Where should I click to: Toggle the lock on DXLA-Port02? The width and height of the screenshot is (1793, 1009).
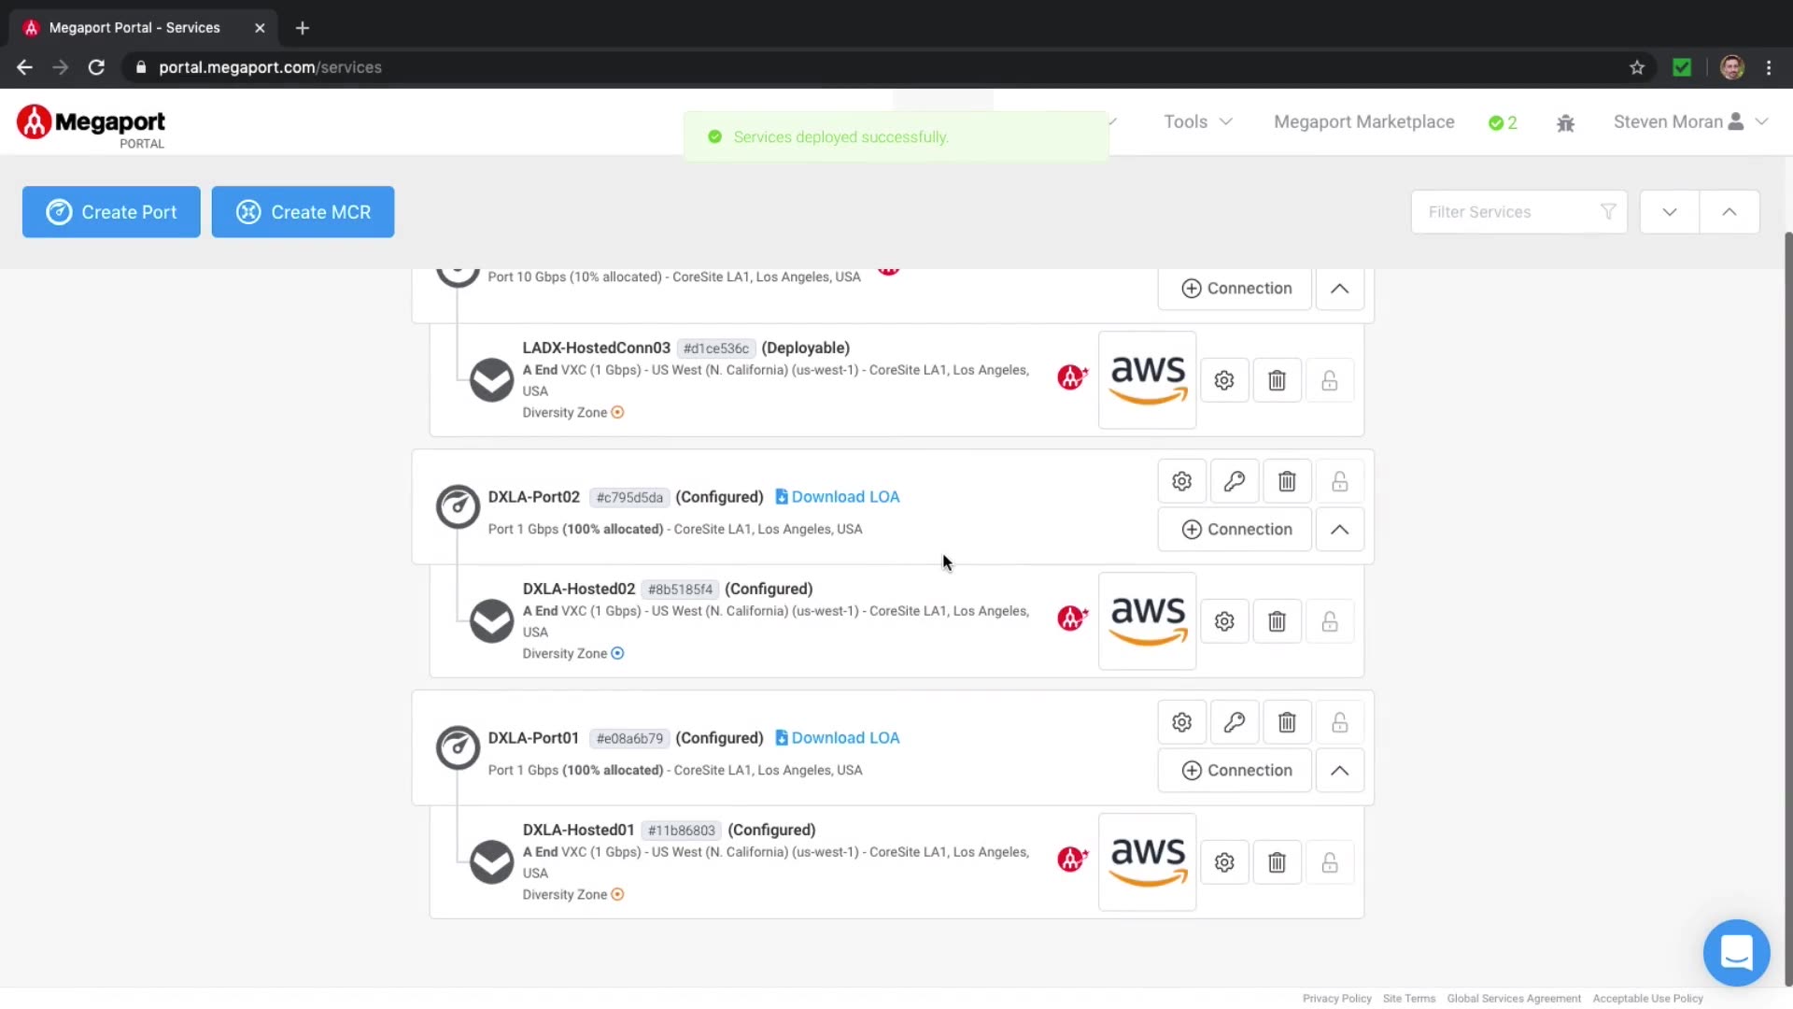tap(1339, 481)
